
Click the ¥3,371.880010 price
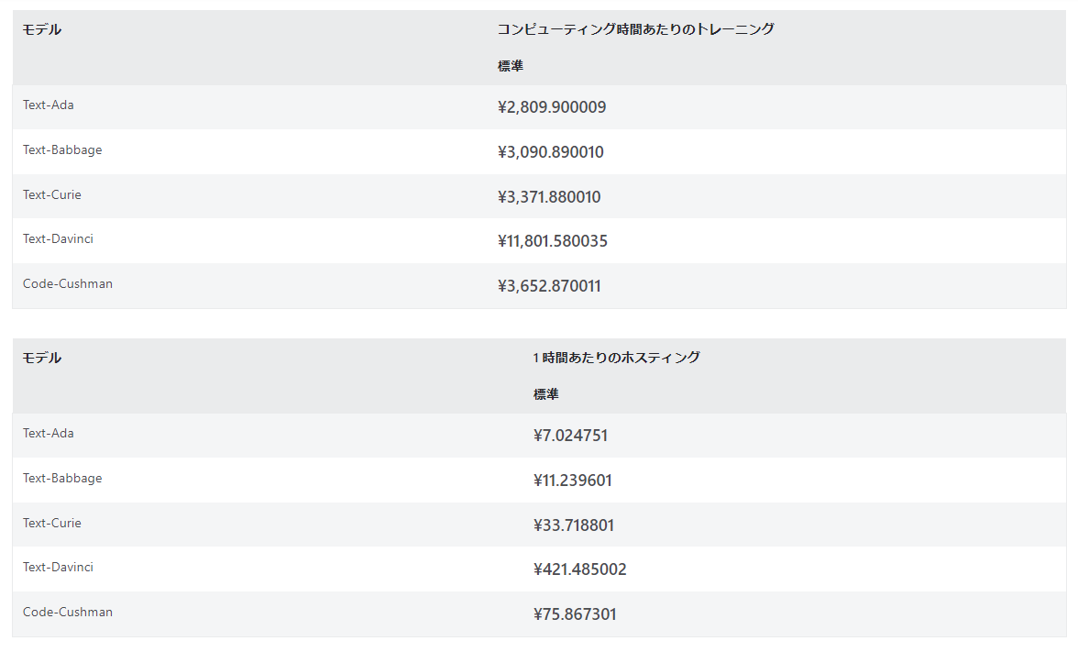pyautogui.click(x=549, y=197)
